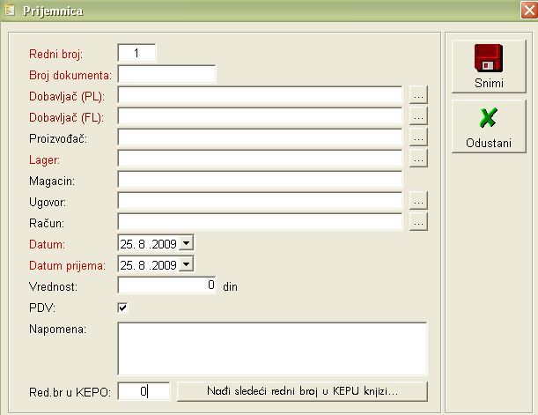538x415 pixels.
Task: Open browse button next to Dobavljač (PL)
Action: pyautogui.click(x=418, y=95)
